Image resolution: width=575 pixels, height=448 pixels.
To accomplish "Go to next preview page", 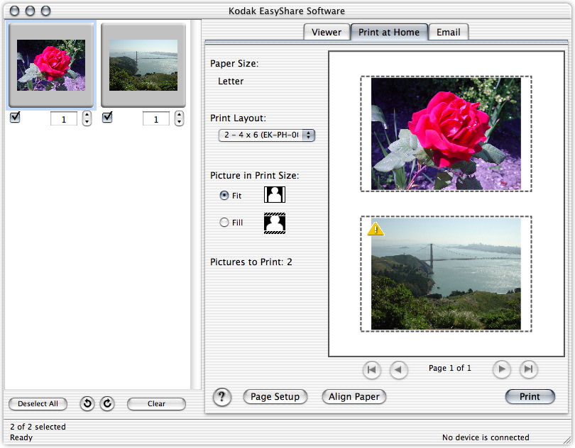I will point(502,369).
